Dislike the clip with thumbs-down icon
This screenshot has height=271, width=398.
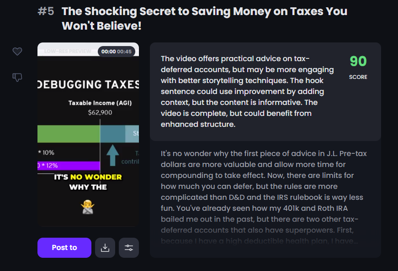[17, 77]
